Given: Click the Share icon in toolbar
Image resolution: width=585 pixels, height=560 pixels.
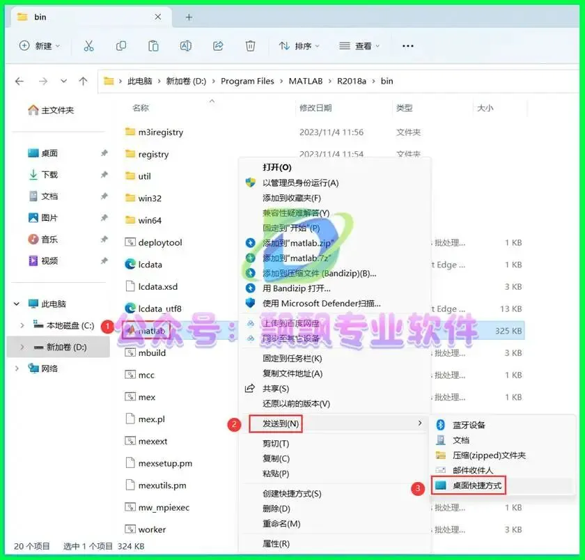Looking at the screenshot, I should 218,46.
